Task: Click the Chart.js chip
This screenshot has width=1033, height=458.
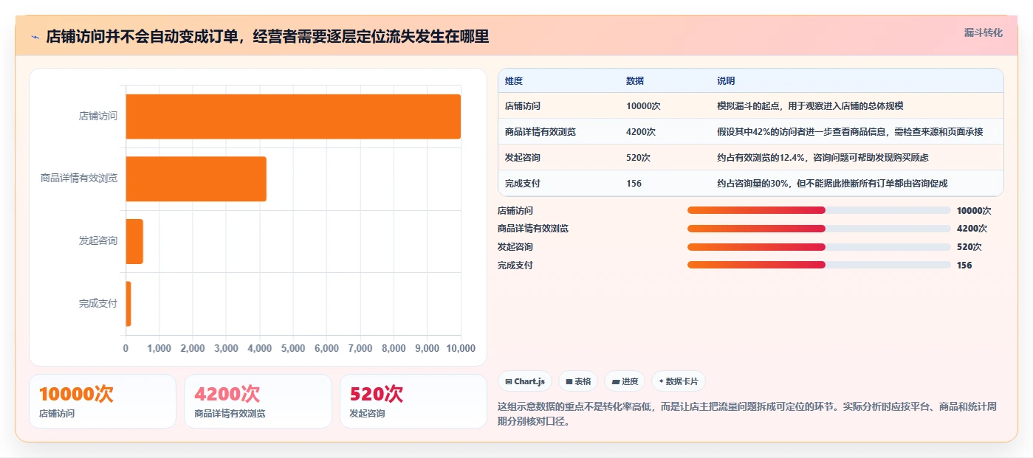Action: [x=525, y=381]
